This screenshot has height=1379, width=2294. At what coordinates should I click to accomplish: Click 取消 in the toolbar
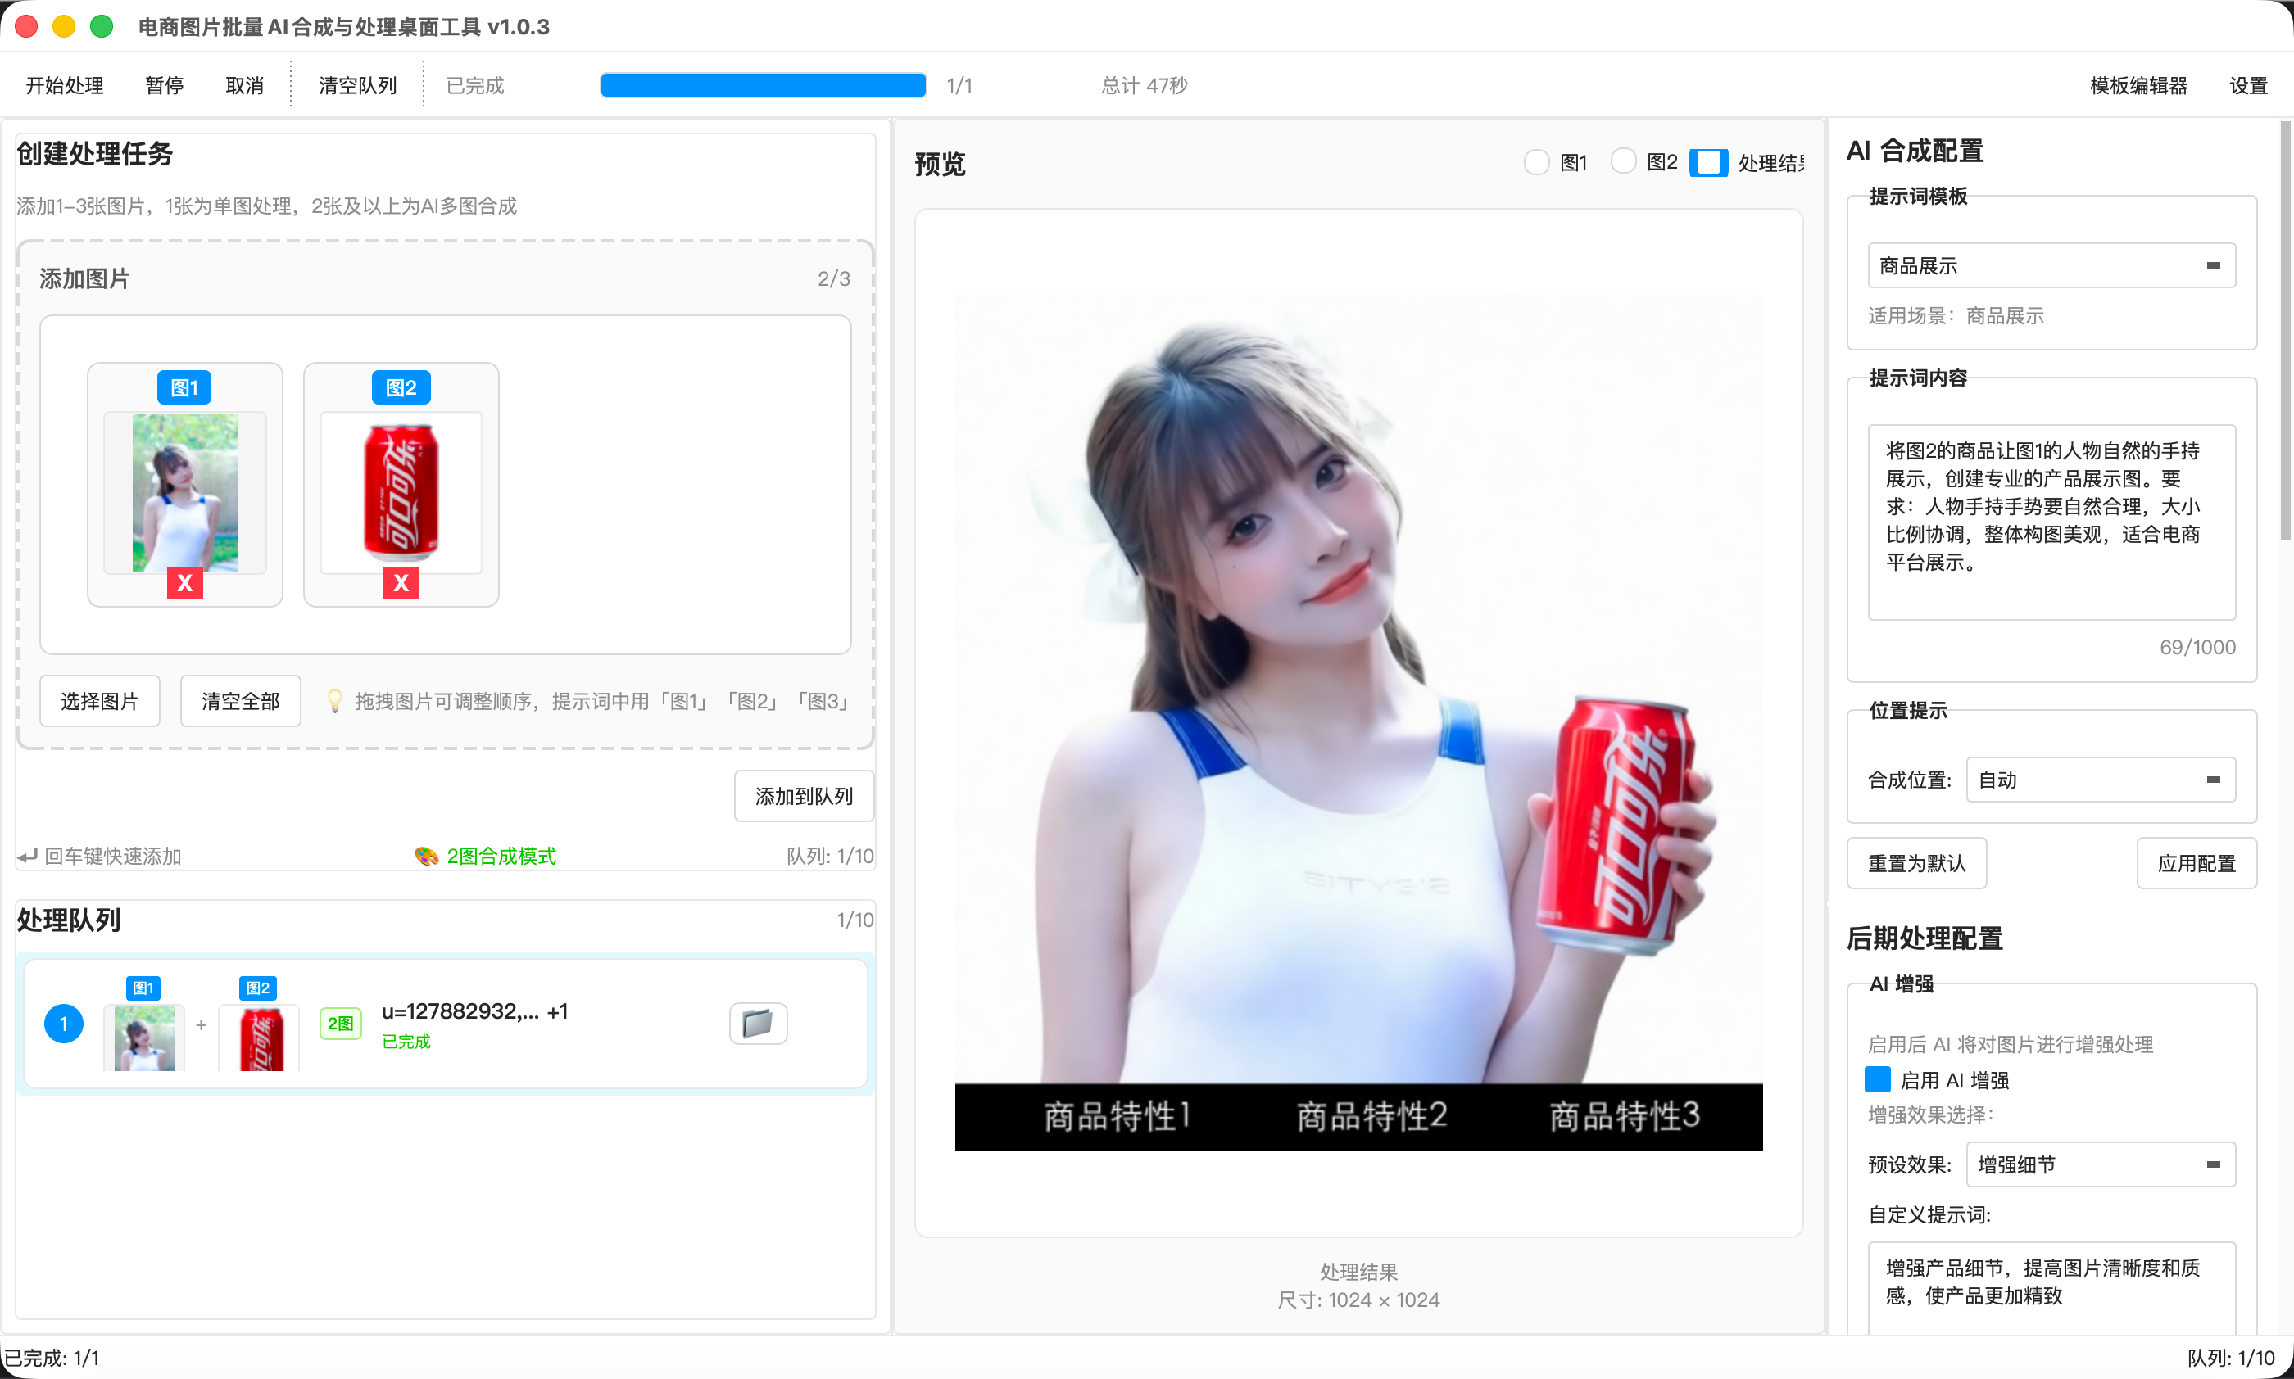point(244,85)
